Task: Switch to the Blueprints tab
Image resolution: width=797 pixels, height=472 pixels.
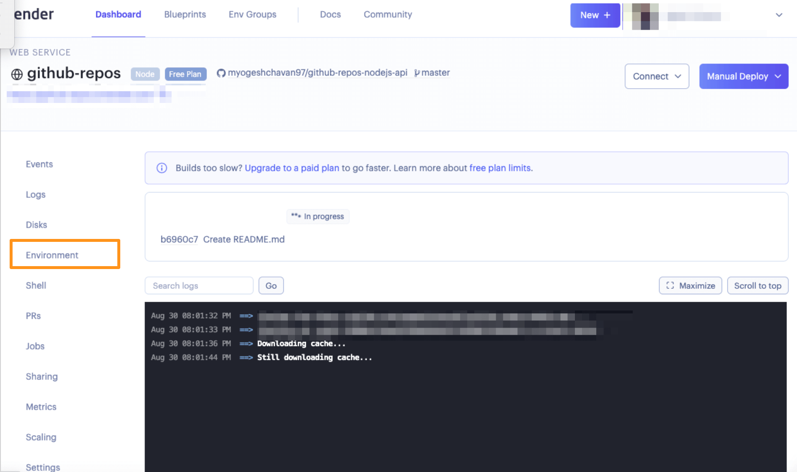Action: (x=185, y=15)
